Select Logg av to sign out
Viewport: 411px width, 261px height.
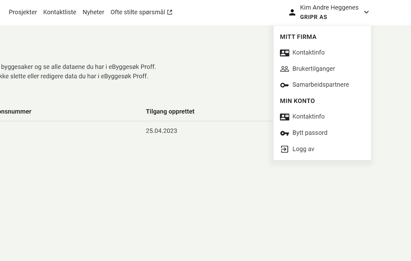tap(303, 149)
